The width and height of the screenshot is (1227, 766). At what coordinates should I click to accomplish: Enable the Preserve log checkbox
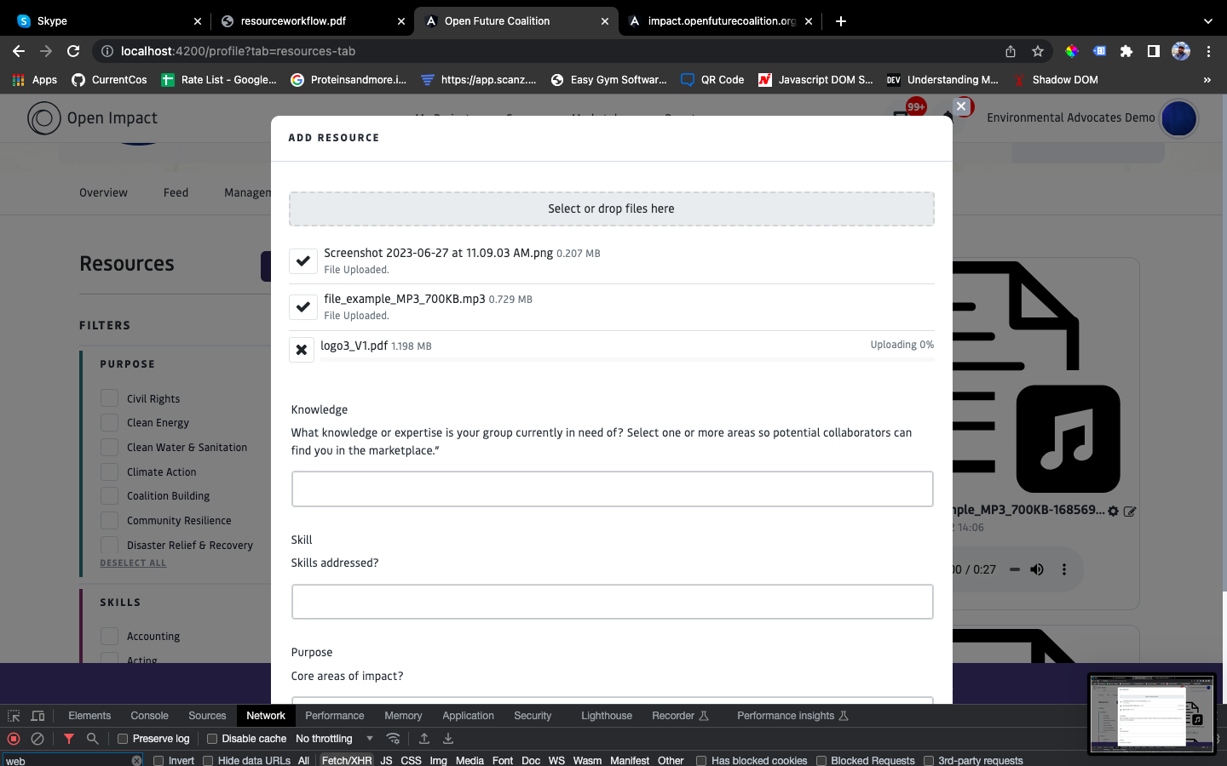(123, 739)
